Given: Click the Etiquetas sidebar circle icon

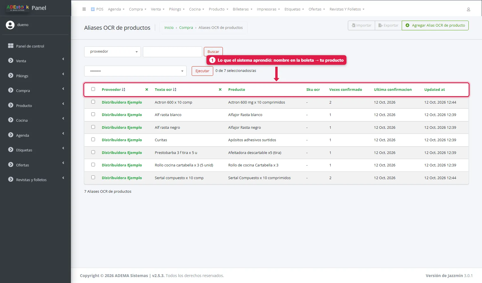Looking at the screenshot, I should [x=11, y=149].
